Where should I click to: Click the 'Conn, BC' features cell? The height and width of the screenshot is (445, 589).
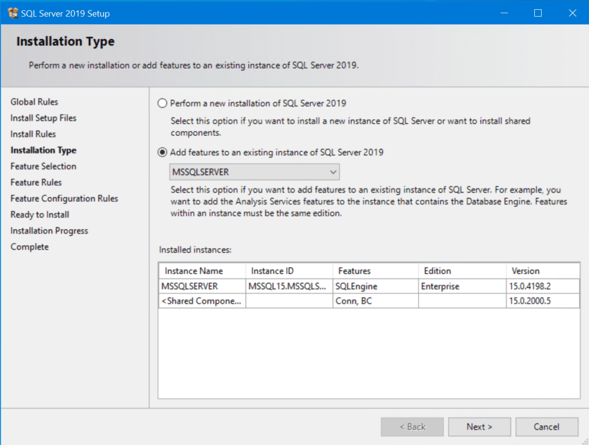(x=376, y=301)
